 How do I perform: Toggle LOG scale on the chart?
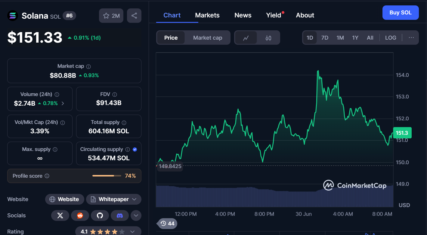click(x=391, y=38)
